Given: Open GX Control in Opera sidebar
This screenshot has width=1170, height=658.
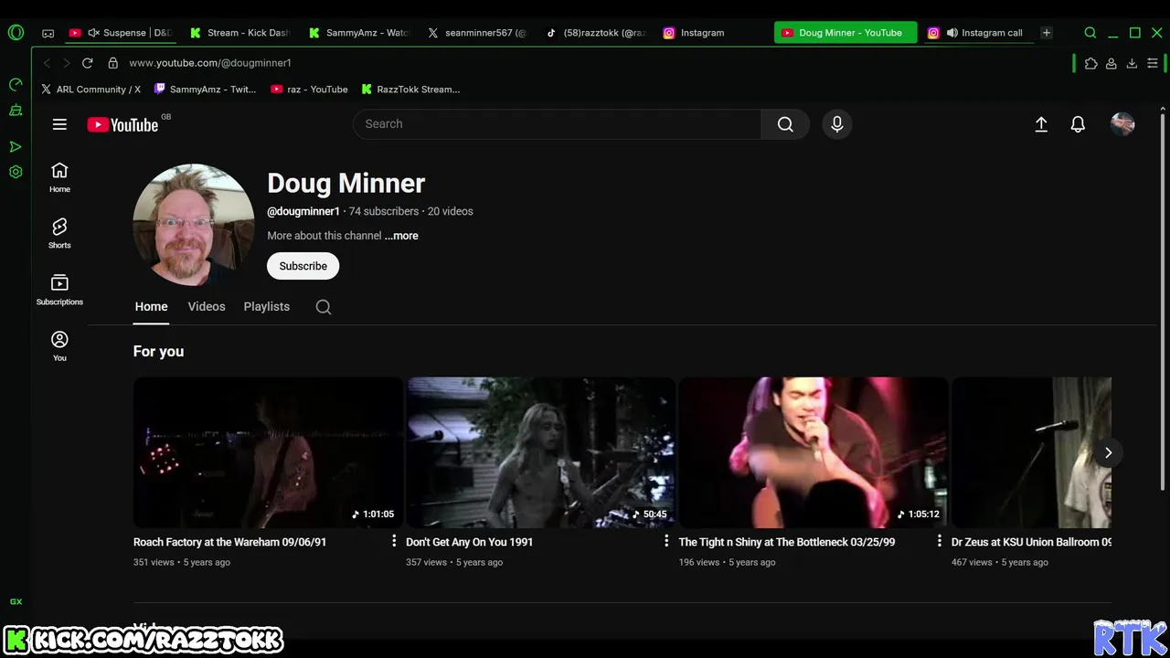Looking at the screenshot, I should 16,85.
